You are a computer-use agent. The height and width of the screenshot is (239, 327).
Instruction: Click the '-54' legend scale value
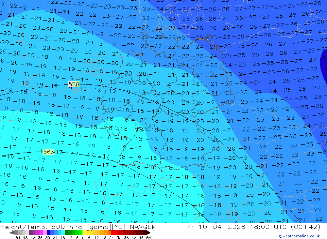pyautogui.click(x=16, y=238)
